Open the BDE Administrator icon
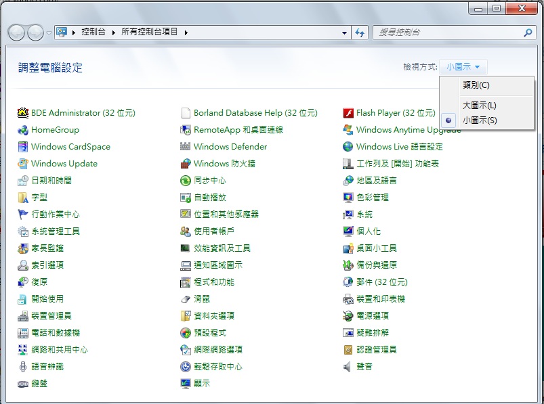This screenshot has width=544, height=404. point(23,113)
